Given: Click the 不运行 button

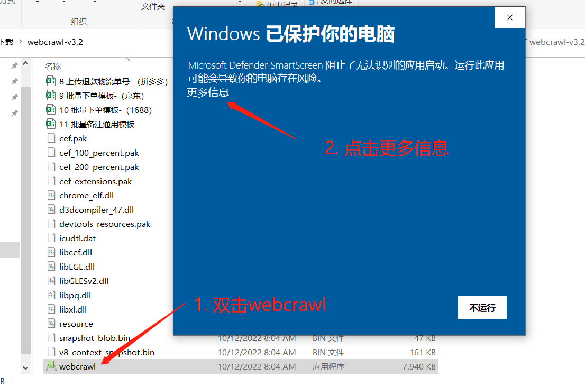Looking at the screenshot, I should 482,307.
